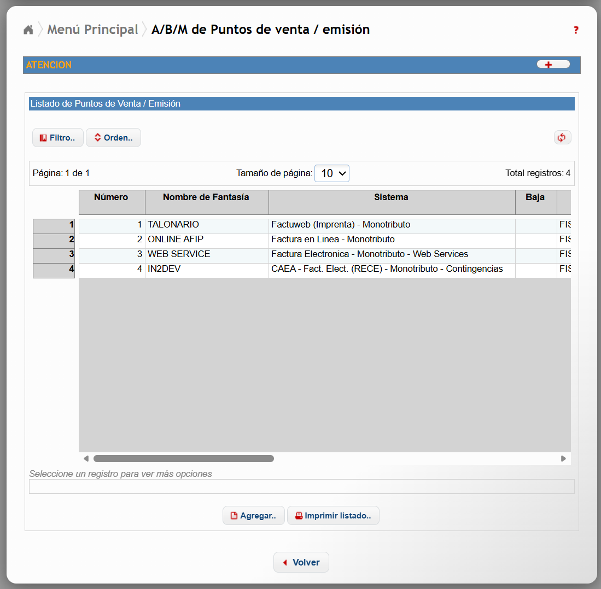This screenshot has width=601, height=589.
Task: Open the Tamaño de página dropdown
Action: (331, 173)
